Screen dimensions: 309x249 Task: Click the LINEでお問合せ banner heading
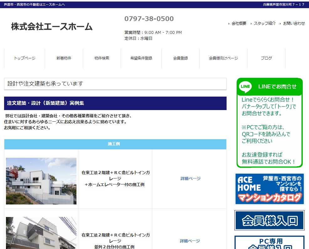pos(277,87)
